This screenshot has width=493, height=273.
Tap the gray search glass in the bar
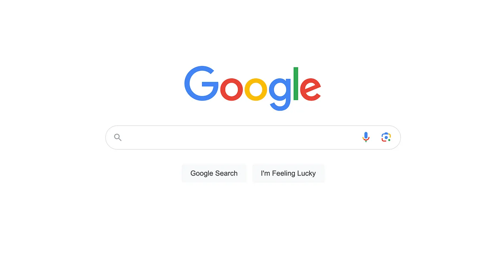pyautogui.click(x=118, y=138)
